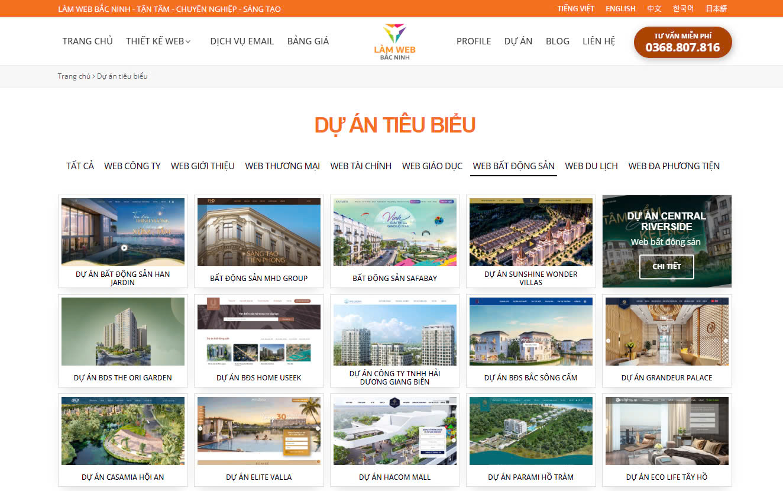Switch language to ENGLISH

point(620,9)
